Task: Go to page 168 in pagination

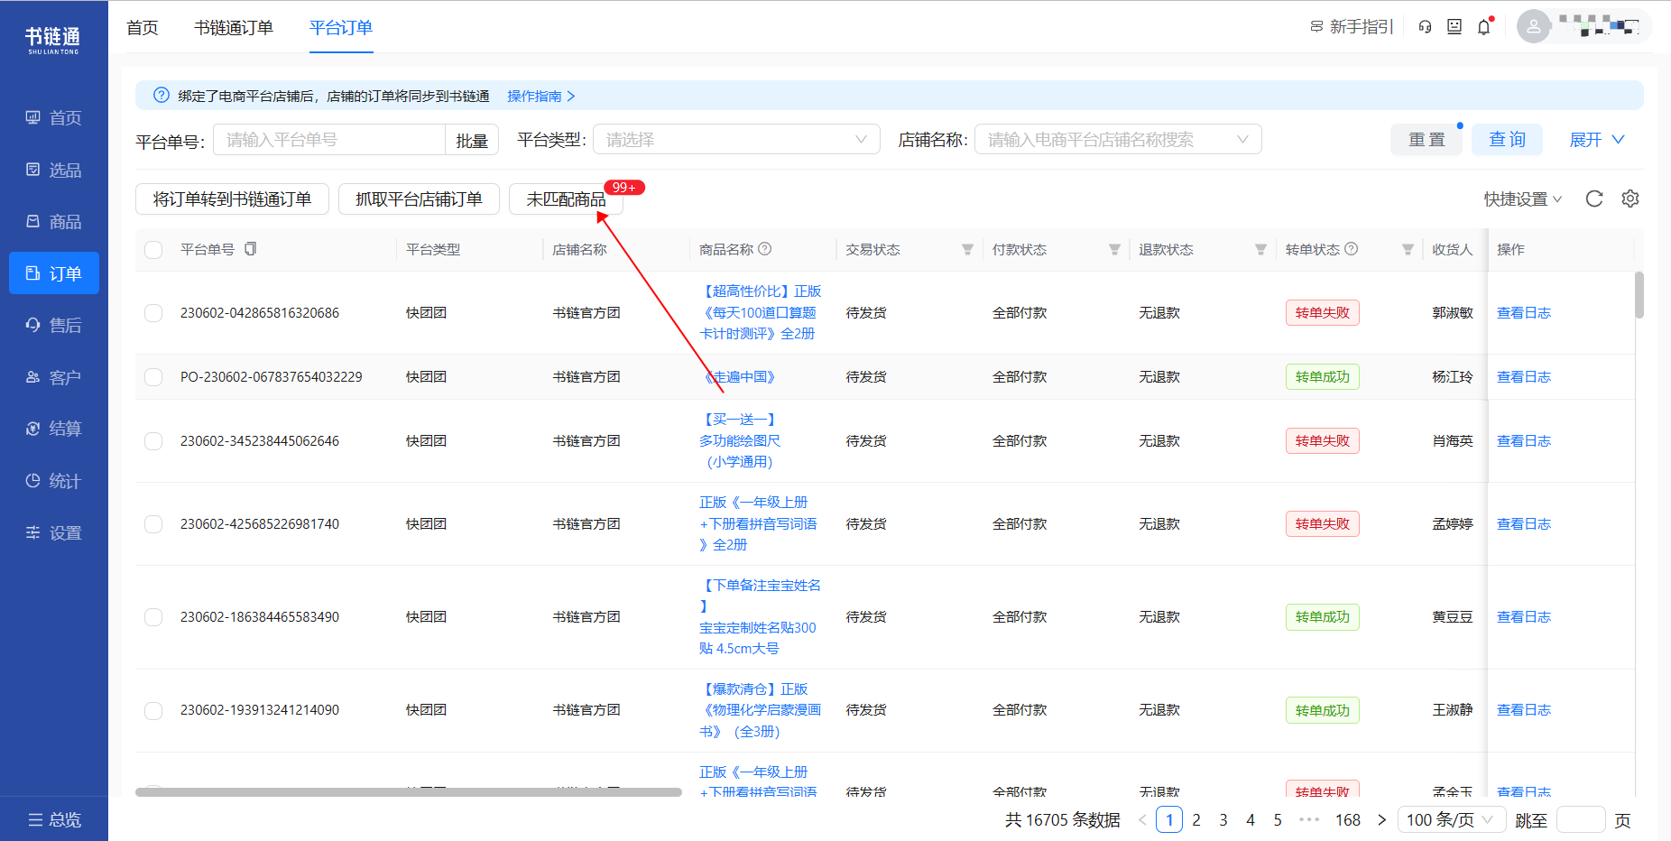Action: click(x=1348, y=819)
